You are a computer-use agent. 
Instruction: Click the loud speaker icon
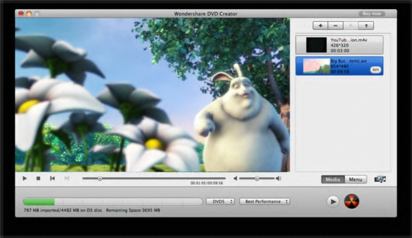click(279, 178)
